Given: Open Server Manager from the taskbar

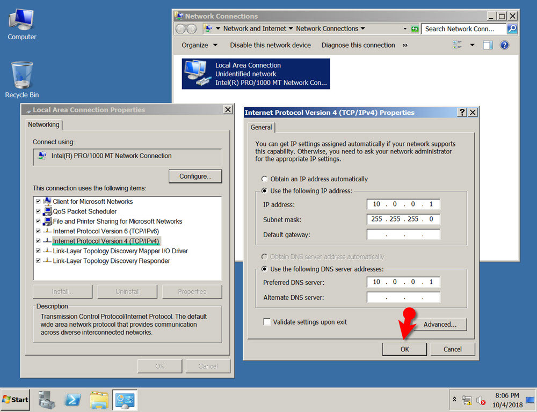Looking at the screenshot, I should pyautogui.click(x=47, y=400).
